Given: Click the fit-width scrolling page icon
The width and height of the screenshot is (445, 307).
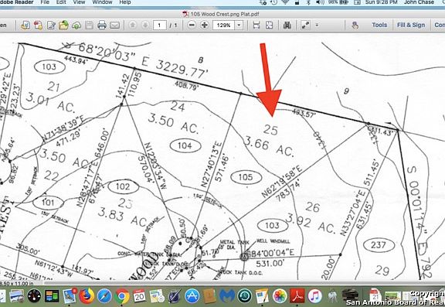Looking at the screenshot, I should [256, 26].
